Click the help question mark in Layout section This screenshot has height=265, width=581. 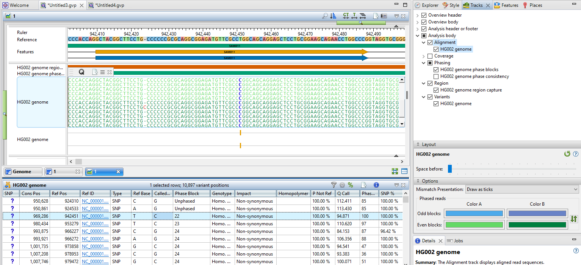click(x=576, y=154)
